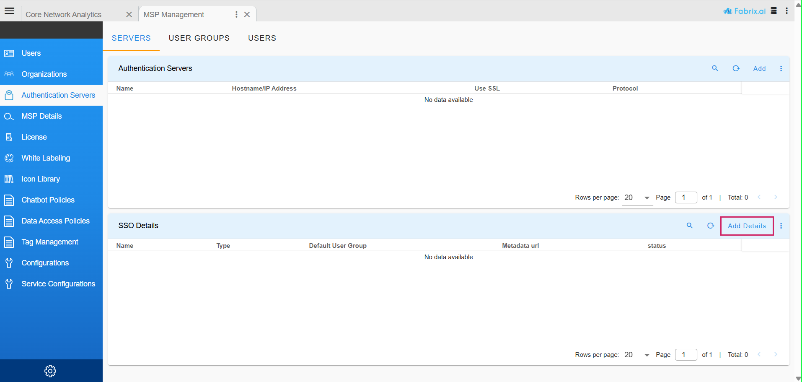Click the search icon in Authentication Servers panel

tap(715, 68)
